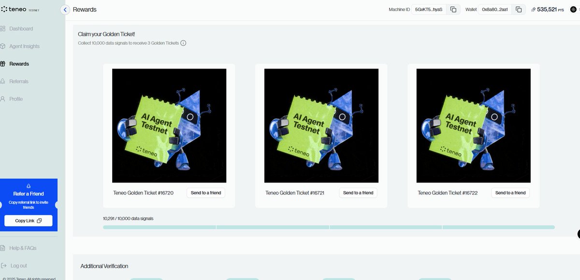Click the 'Rewards' page title
Screen dimensions: 580x280
pyautogui.click(x=85, y=10)
